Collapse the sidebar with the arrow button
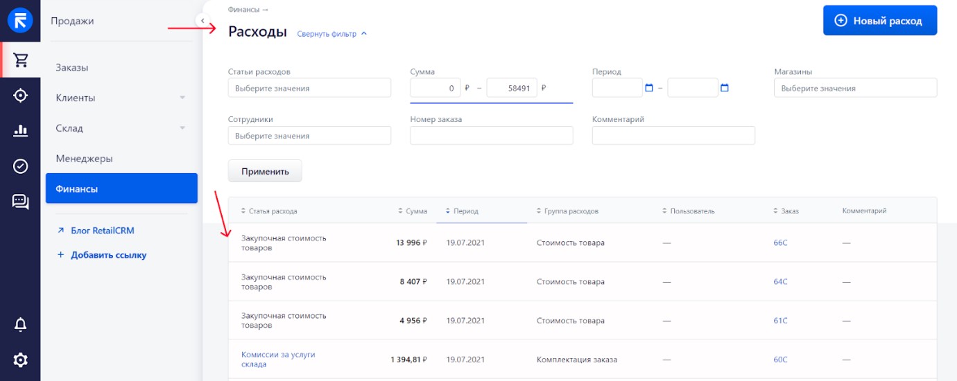The width and height of the screenshot is (957, 381). [202, 21]
